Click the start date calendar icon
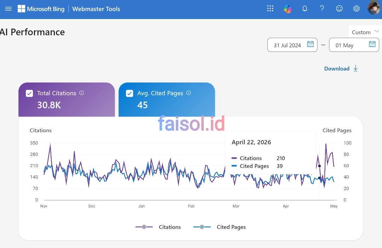The height and width of the screenshot is (248, 382). pos(310,44)
